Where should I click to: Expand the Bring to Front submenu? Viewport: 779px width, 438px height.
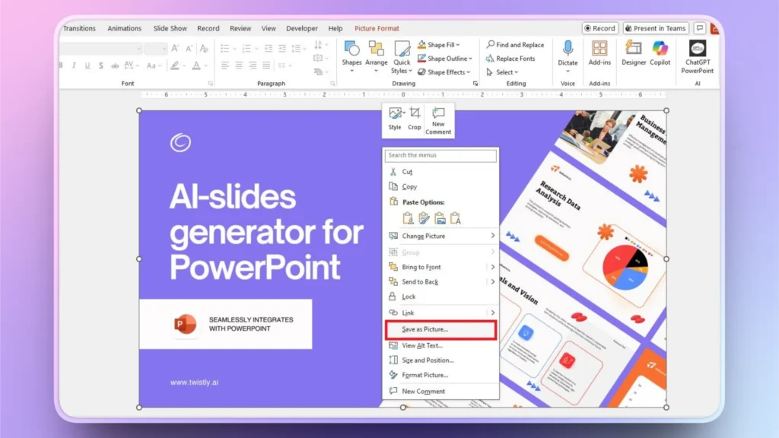(491, 267)
